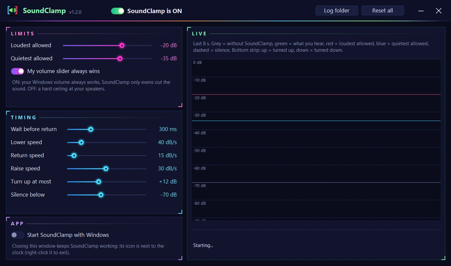Click the Raise speed slider handle

tap(106, 168)
